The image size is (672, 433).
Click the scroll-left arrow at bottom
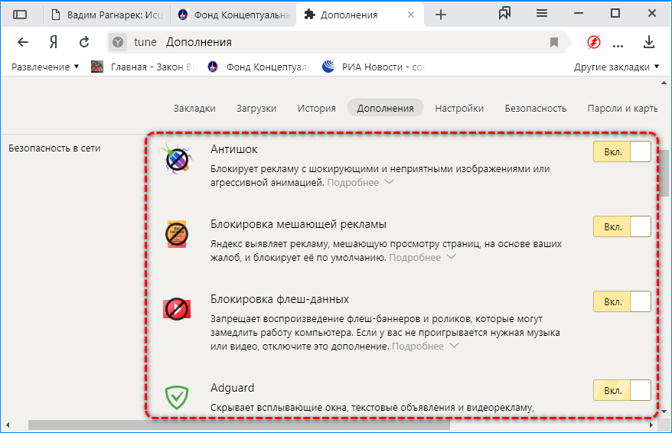click(x=8, y=425)
